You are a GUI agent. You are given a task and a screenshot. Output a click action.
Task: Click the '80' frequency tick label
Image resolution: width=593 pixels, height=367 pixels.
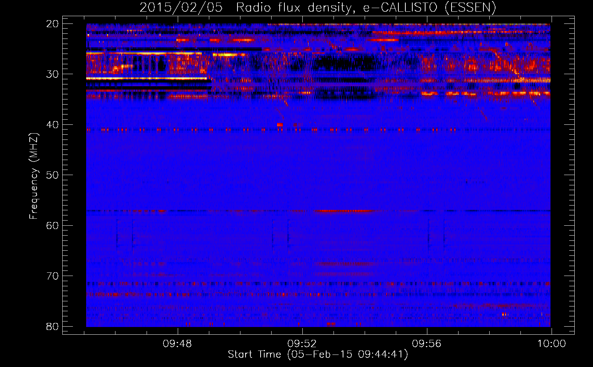click(52, 326)
